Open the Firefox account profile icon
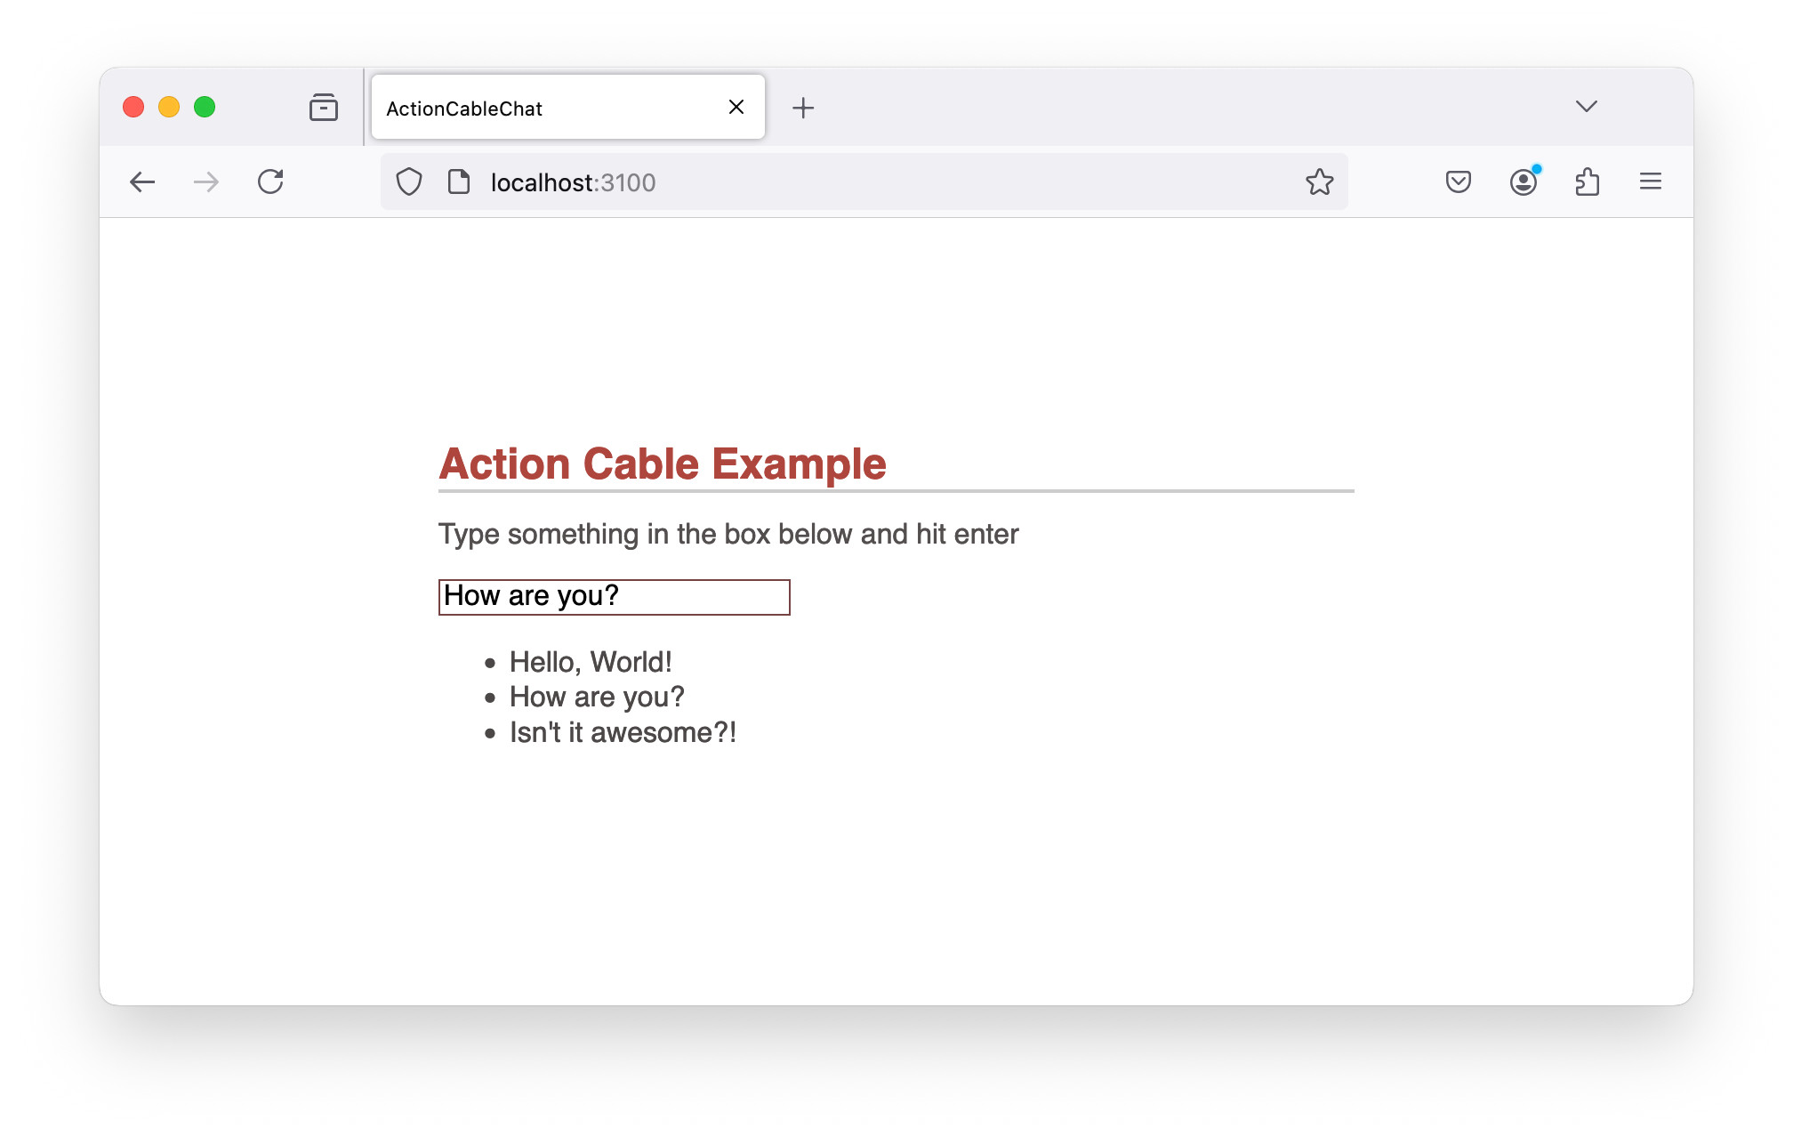 point(1523,181)
